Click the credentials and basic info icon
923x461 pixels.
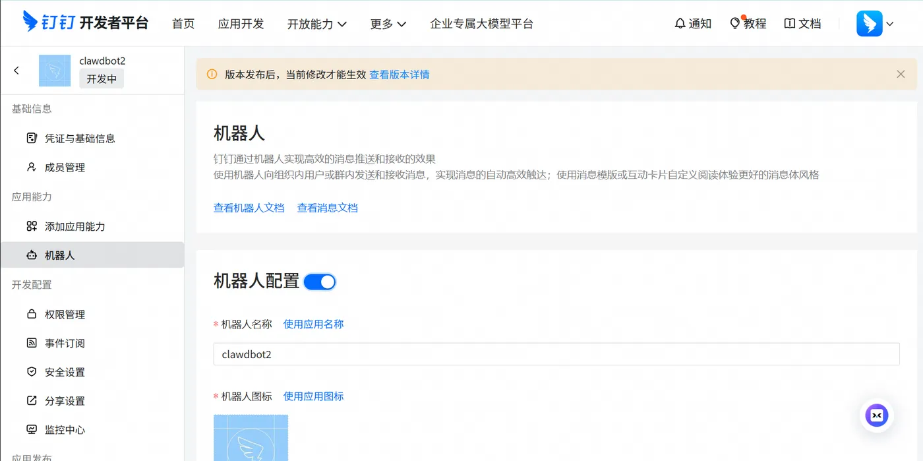point(31,138)
